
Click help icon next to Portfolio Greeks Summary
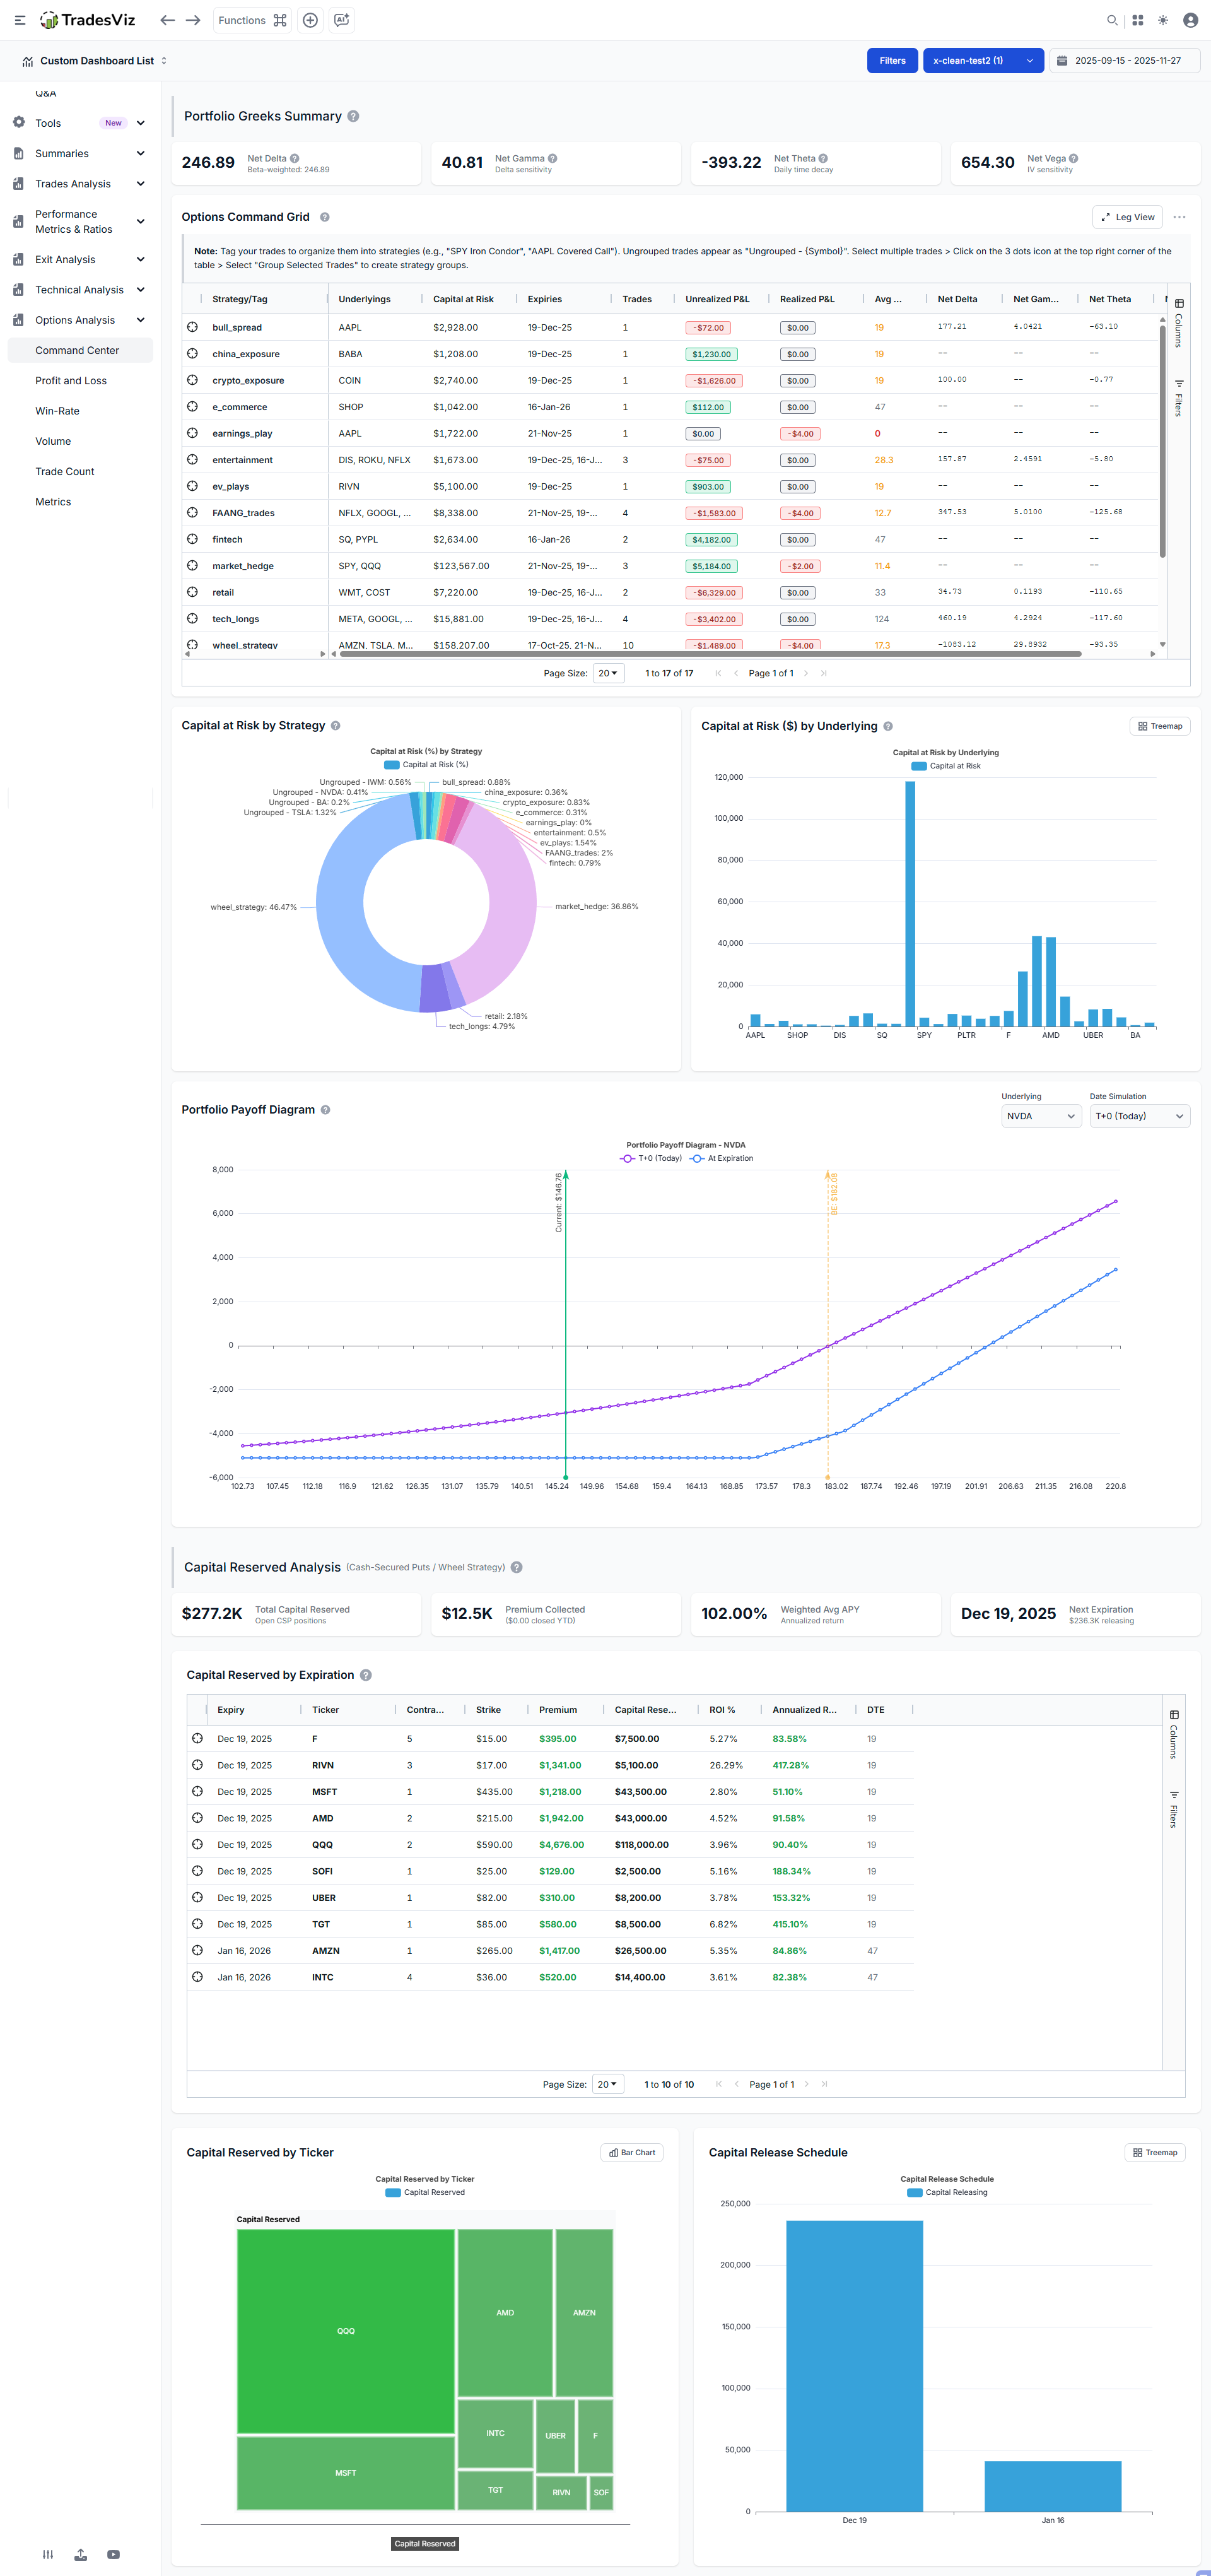(x=353, y=117)
